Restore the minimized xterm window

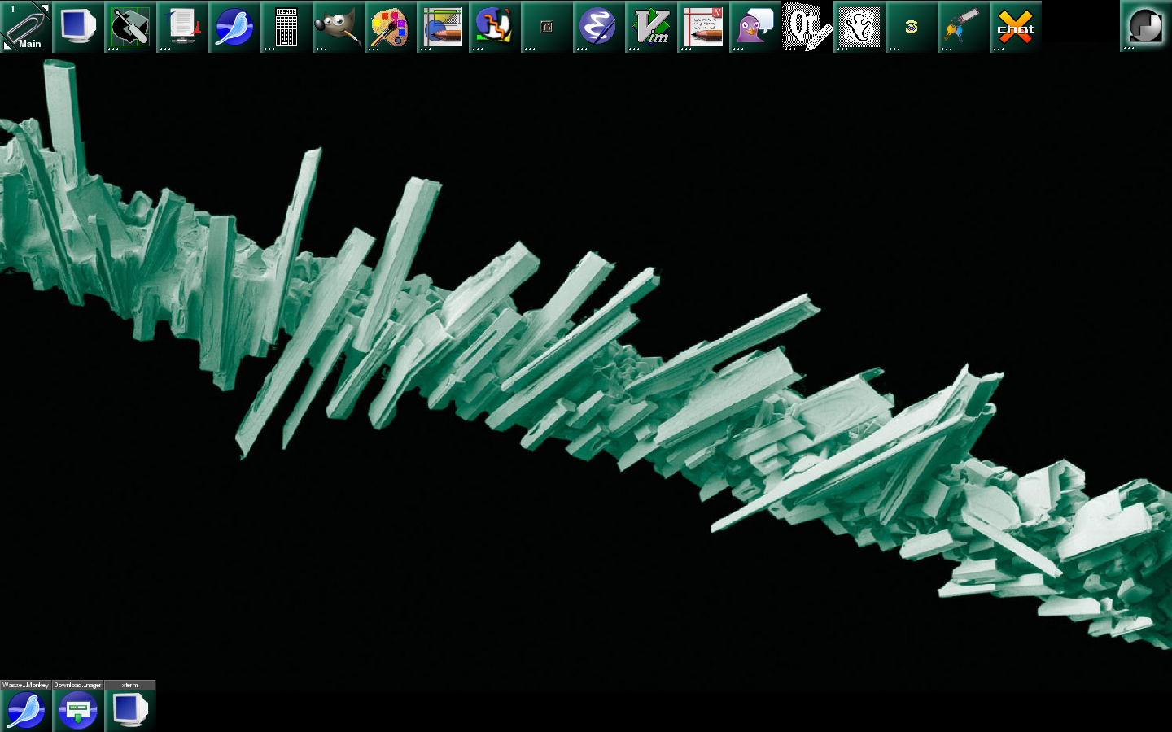(130, 709)
